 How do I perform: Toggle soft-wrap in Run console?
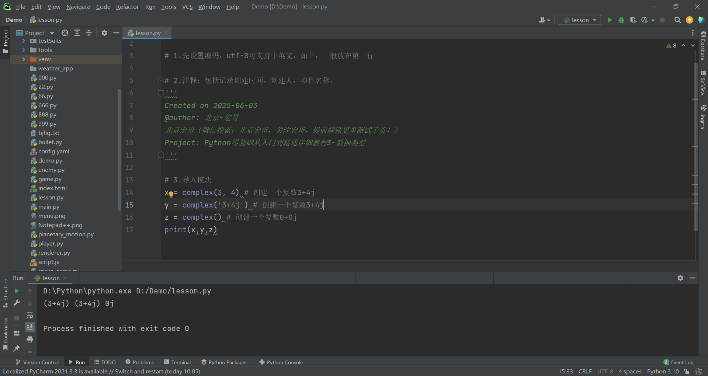coord(30,316)
